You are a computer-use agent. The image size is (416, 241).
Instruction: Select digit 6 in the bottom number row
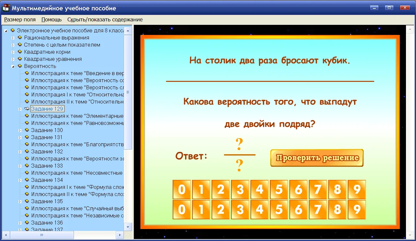[x=298, y=210]
